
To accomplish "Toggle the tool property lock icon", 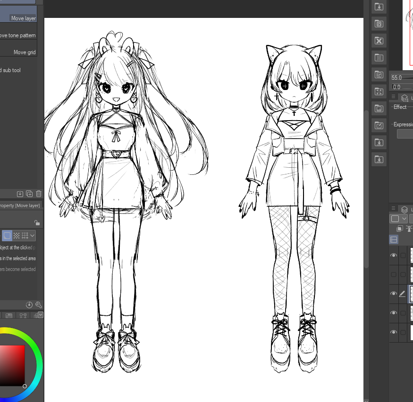I will (x=37, y=223).
